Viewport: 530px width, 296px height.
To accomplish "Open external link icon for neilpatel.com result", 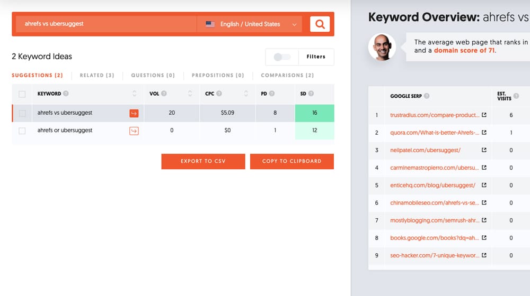I will 484,150.
